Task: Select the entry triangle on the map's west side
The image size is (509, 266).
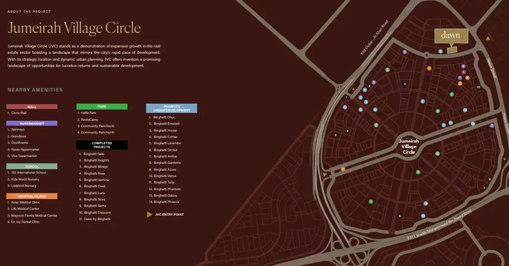Action: pyautogui.click(x=325, y=175)
